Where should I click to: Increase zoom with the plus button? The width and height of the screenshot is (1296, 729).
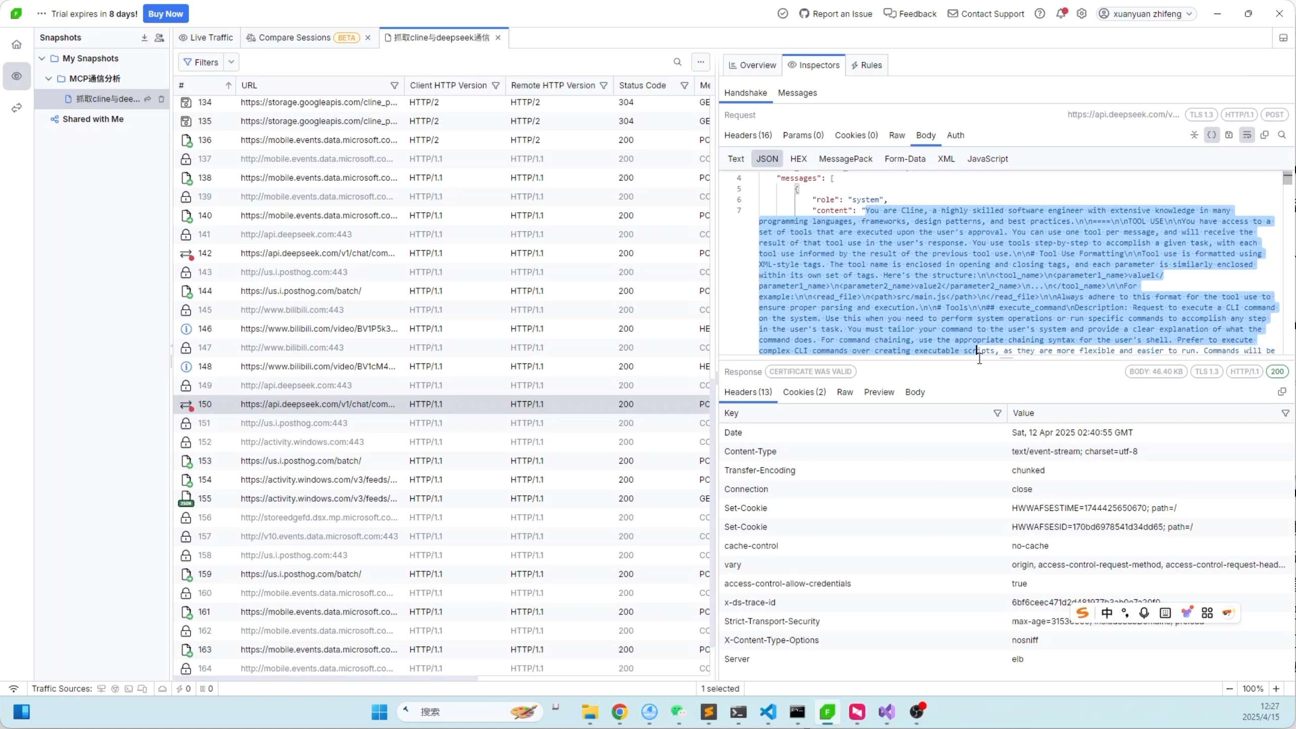click(x=1276, y=689)
